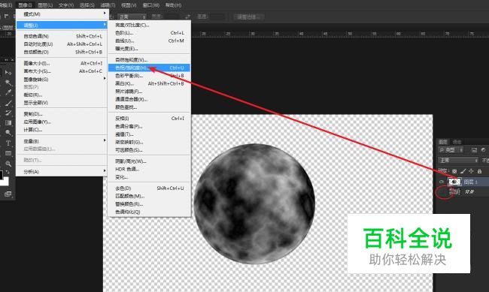Viewport: 489px width, 292px height.
Task: Select the Eyedropper tool
Action: [x=8, y=92]
